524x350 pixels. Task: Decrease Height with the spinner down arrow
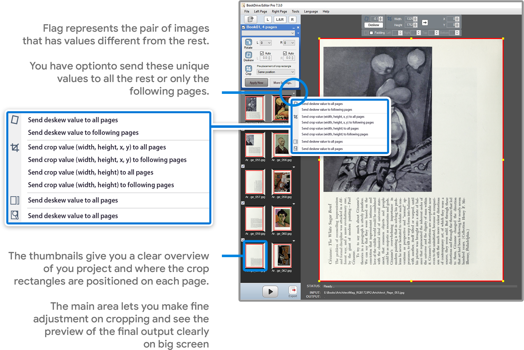click(x=416, y=26)
